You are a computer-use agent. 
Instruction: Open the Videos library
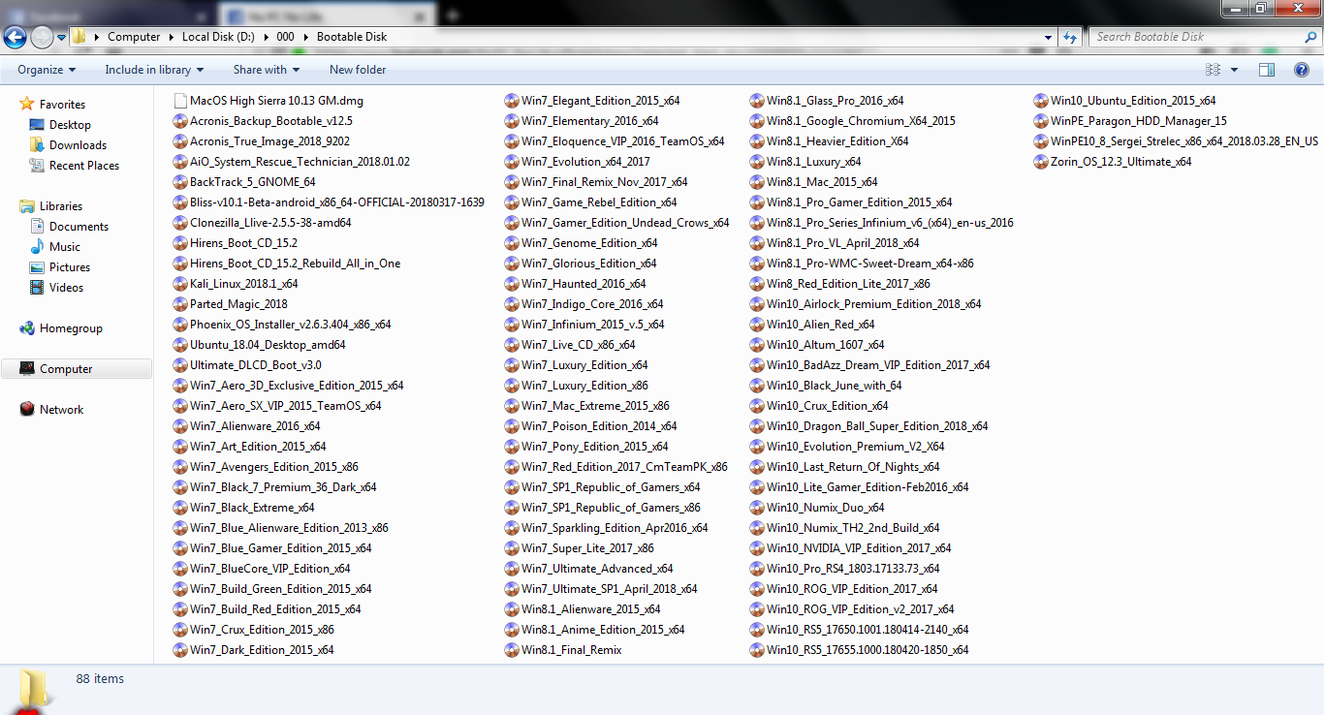click(66, 288)
